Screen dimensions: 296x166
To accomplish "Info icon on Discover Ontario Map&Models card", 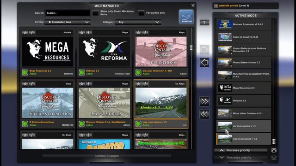I will pos(88,84).
